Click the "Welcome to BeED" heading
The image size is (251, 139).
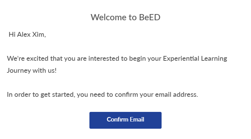[x=125, y=17]
